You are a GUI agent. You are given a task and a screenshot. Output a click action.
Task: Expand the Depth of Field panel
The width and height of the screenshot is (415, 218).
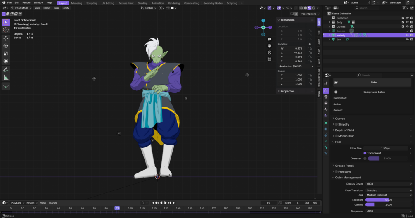344,130
